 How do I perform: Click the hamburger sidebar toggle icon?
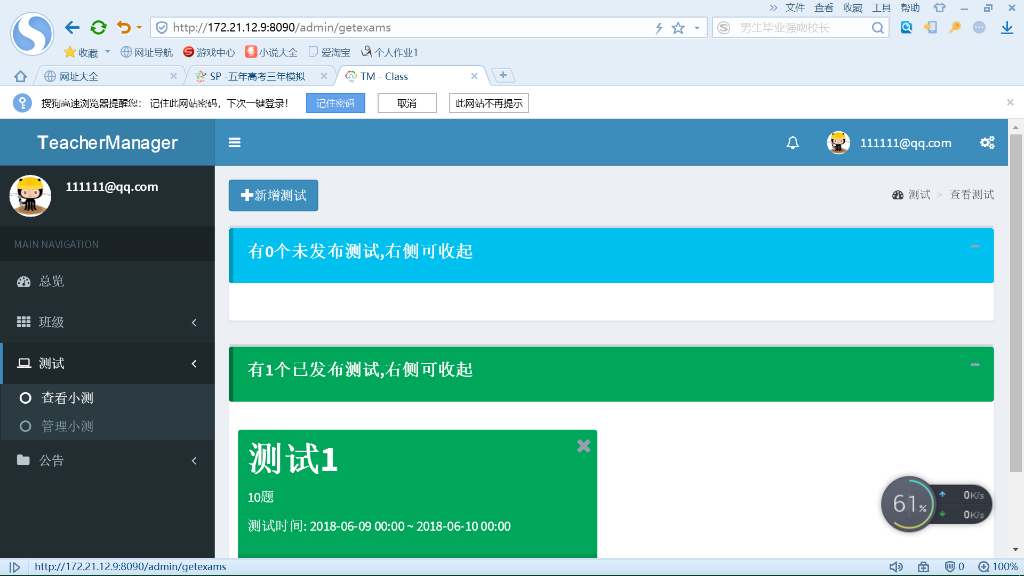point(234,142)
